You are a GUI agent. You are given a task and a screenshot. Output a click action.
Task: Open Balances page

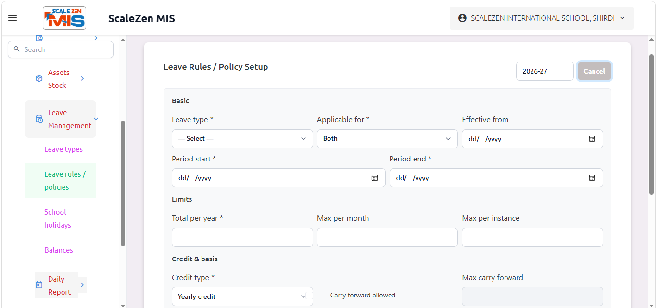pos(59,250)
